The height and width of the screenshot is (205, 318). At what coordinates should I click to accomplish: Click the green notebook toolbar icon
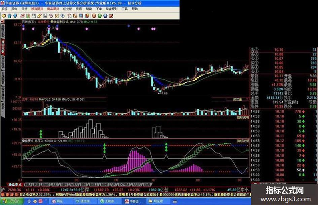pos(28,16)
